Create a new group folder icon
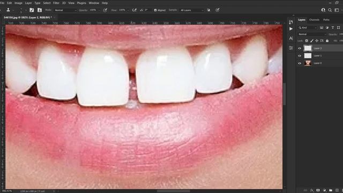Screen dimensions: 343x193 pos(331,190)
